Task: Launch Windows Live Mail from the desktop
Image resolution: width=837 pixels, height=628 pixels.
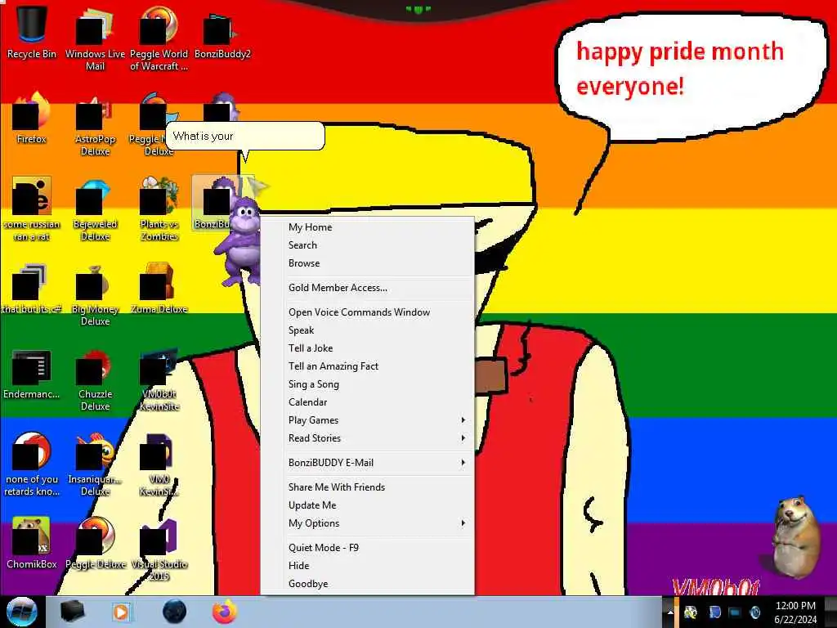Action: coord(95,38)
